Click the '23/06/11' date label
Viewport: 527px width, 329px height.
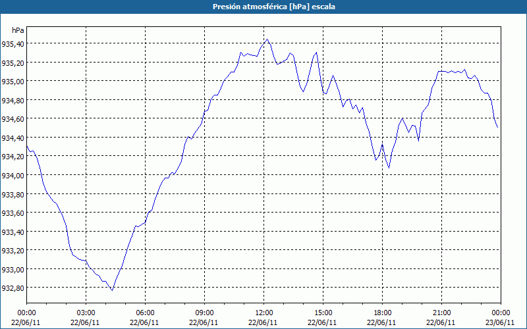500,322
